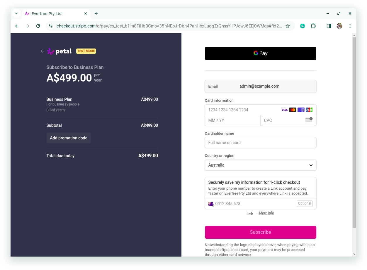Open the Chrome three-dot menu
The width and height of the screenshot is (367, 270).
pos(350,26)
